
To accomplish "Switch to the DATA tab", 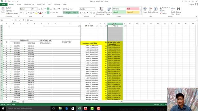I will (49, 4).
